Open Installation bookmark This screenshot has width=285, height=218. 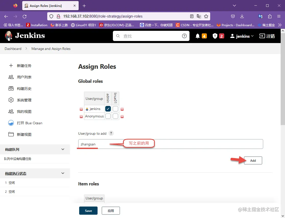click(37, 25)
